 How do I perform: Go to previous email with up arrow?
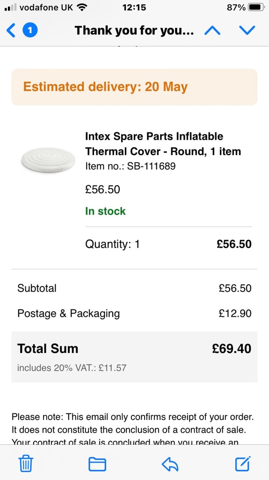tap(212, 30)
